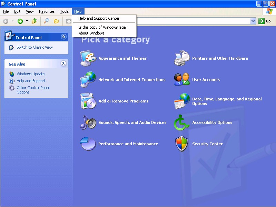Choose Help and Support Center
This screenshot has width=276, height=207.
pos(104,18)
